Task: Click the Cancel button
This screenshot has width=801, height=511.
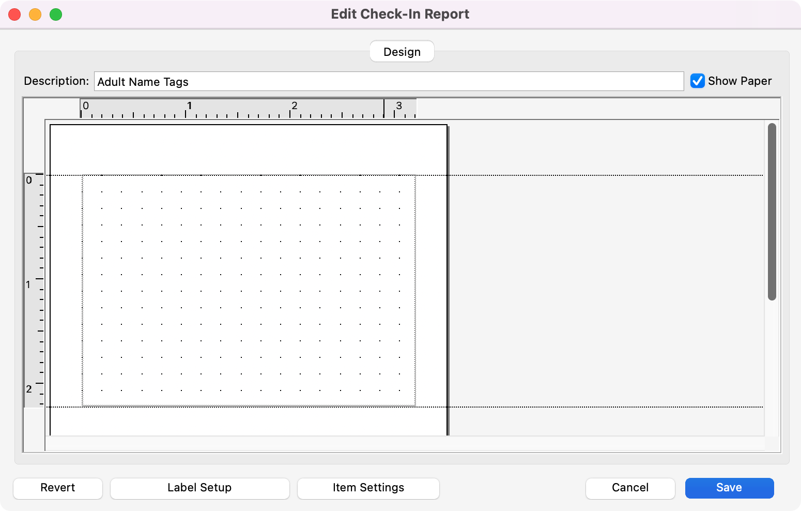Action: [x=630, y=488]
